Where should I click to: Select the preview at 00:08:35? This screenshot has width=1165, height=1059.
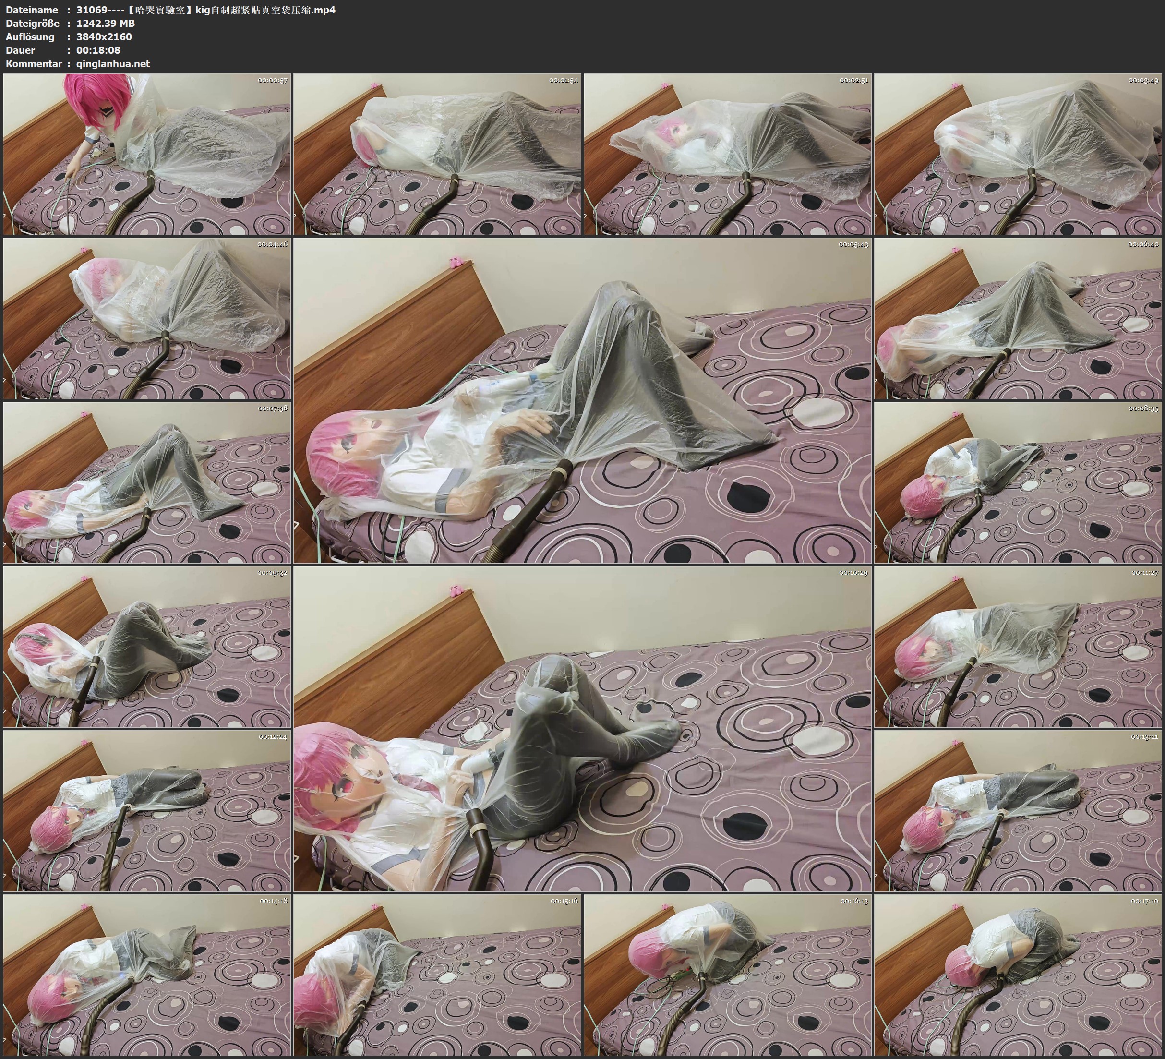pos(1018,482)
